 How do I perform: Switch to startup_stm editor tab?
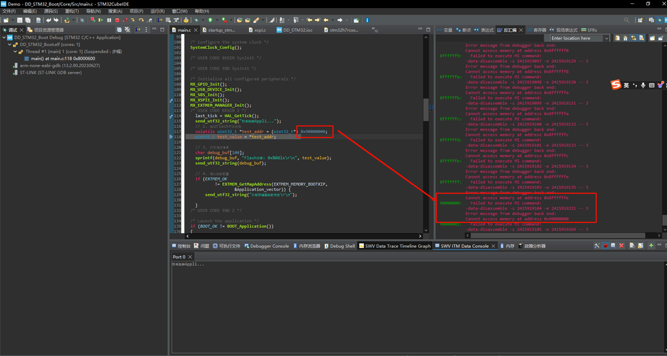coord(218,30)
